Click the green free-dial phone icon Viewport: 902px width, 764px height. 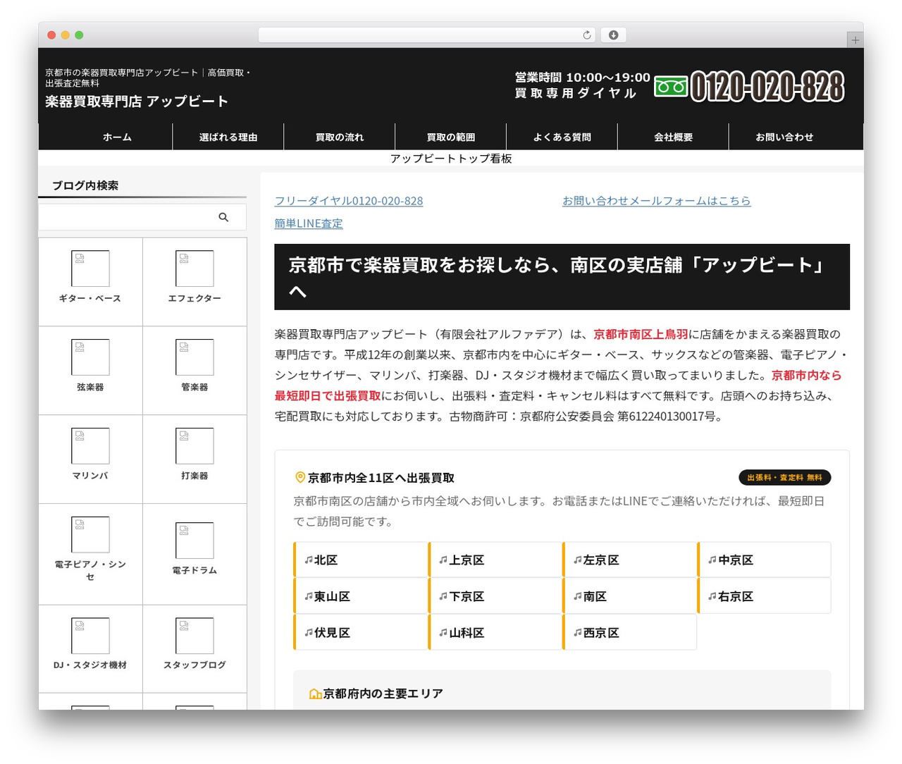671,86
